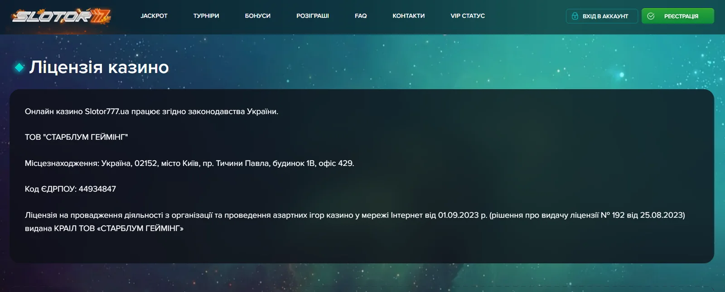725x292 pixels.
Task: Select РОЗІГРАШІ in the navigation
Action: click(x=313, y=16)
